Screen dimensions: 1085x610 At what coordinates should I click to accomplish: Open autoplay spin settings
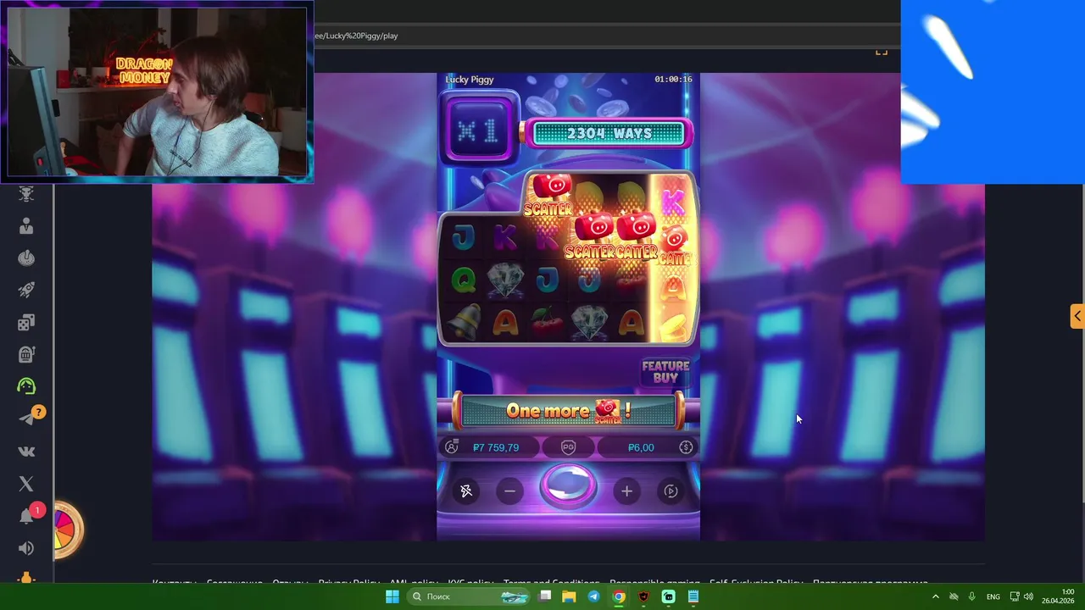tap(670, 491)
